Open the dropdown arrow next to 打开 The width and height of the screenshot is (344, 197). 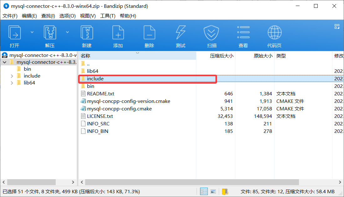point(32,32)
